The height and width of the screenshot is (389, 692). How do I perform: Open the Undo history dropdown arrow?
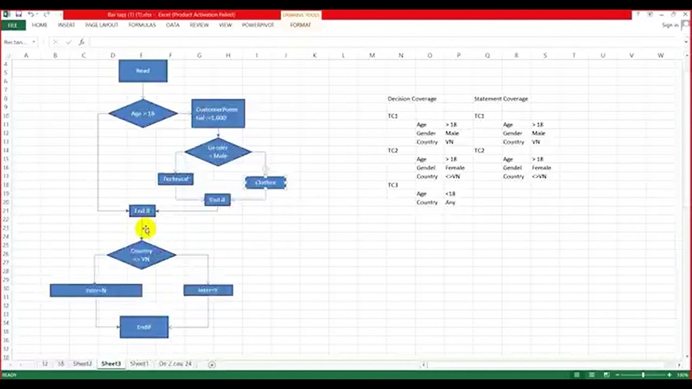(x=38, y=15)
